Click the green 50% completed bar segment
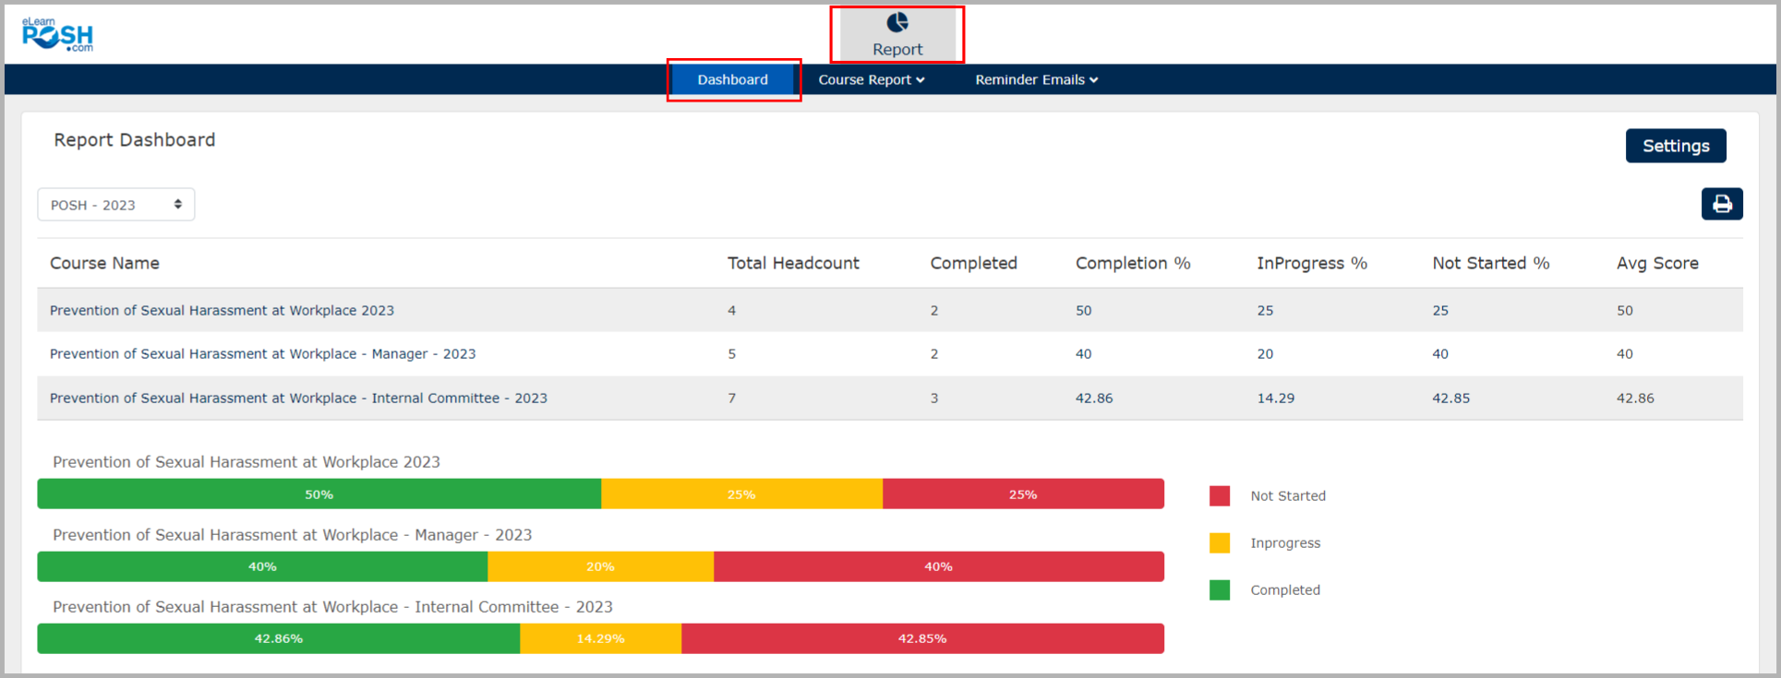The image size is (1781, 678). pos(319,494)
